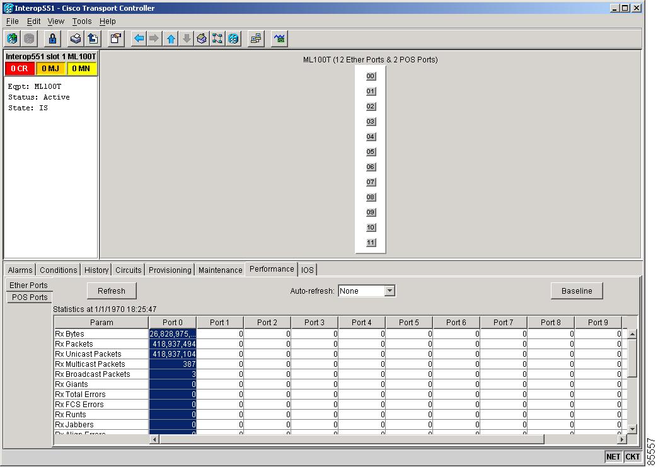Select Ether port 09 on the card
Screen dimensions: 658x467
(371, 212)
